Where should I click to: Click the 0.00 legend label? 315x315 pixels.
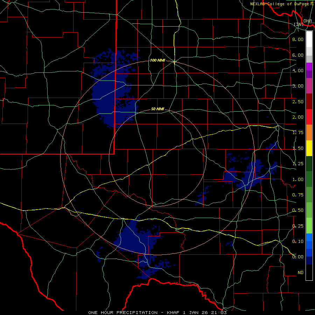(x=297, y=257)
